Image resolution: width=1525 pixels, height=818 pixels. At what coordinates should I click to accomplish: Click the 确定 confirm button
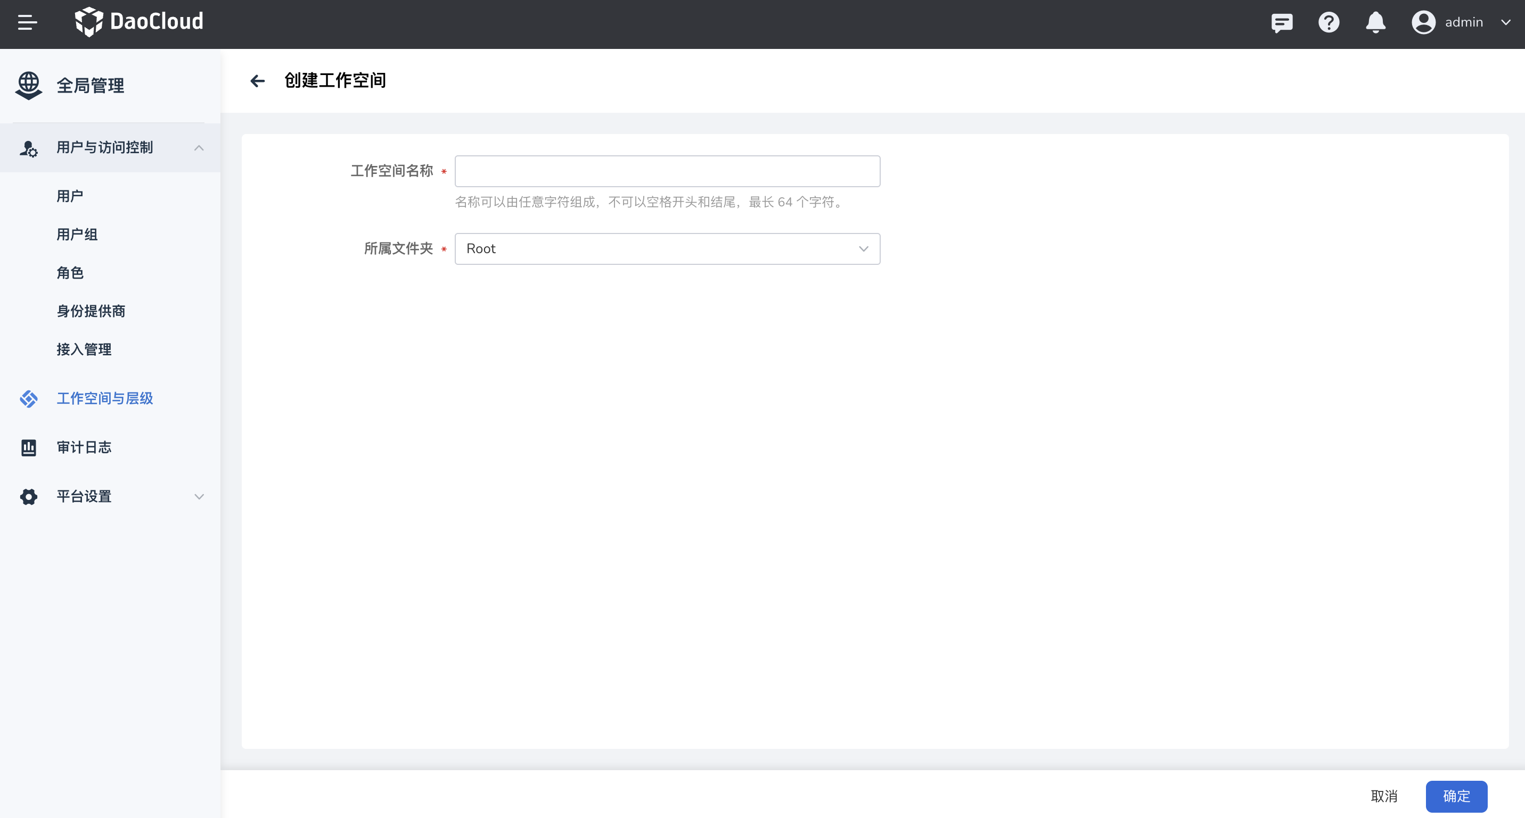(x=1456, y=797)
